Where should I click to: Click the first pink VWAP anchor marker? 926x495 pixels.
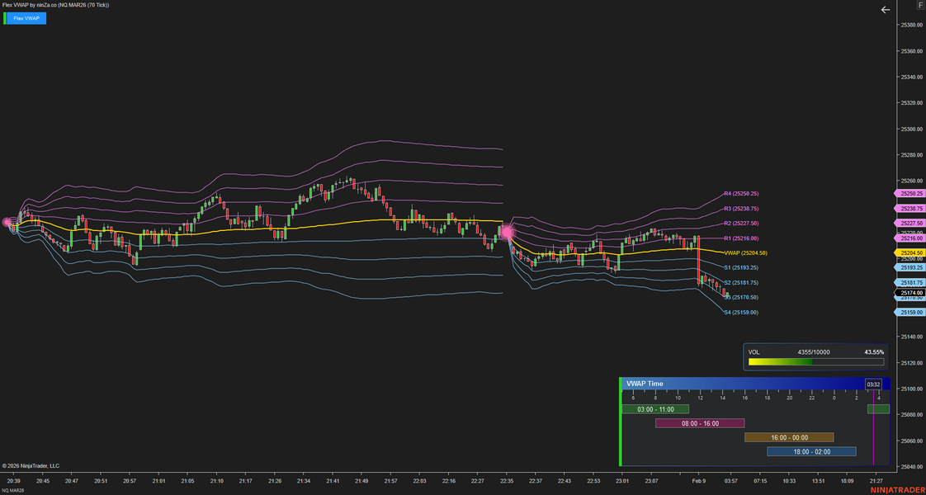point(8,222)
